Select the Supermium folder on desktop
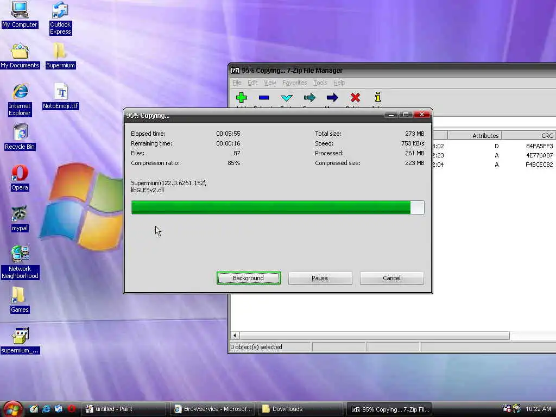556x417 pixels. (x=60, y=56)
